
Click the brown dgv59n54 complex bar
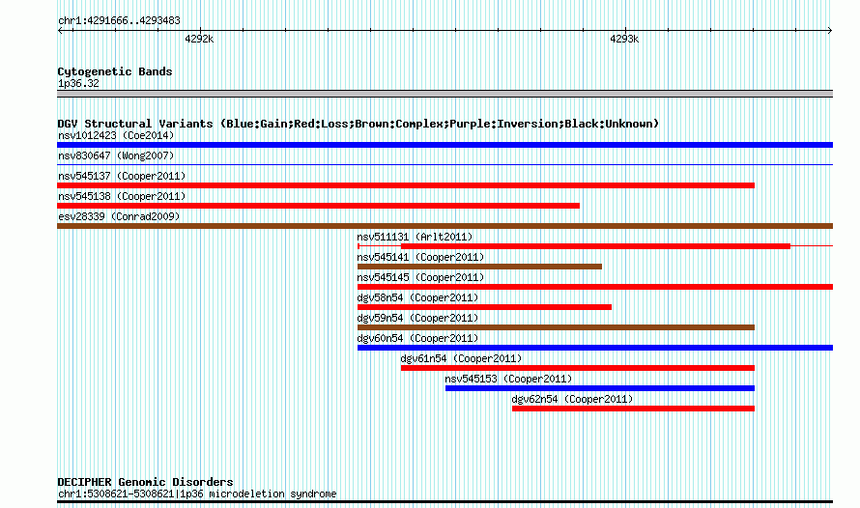(x=556, y=327)
